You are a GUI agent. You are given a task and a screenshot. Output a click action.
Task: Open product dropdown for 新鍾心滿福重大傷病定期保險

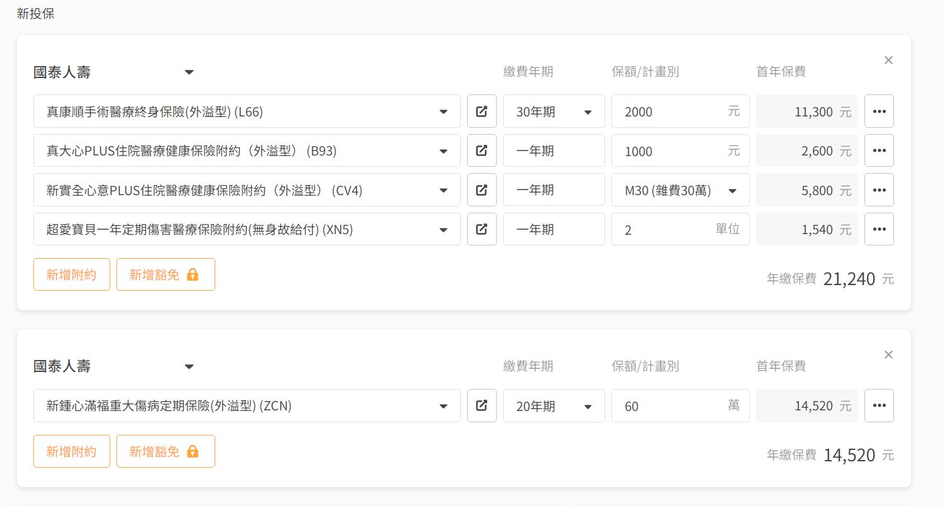(x=247, y=406)
